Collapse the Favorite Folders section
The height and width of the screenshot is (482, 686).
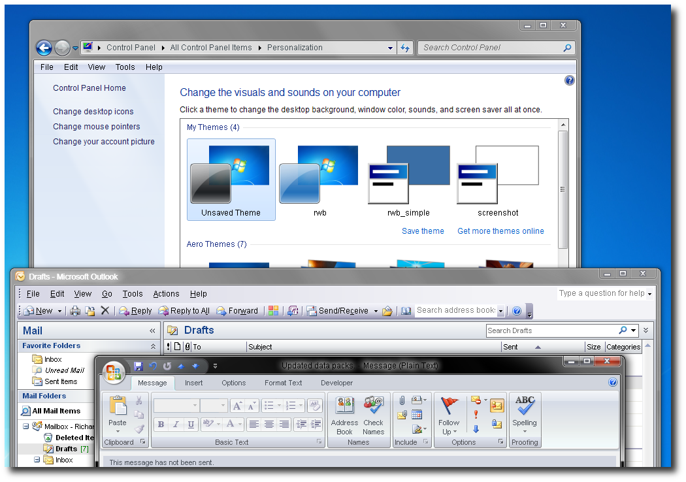coord(153,346)
